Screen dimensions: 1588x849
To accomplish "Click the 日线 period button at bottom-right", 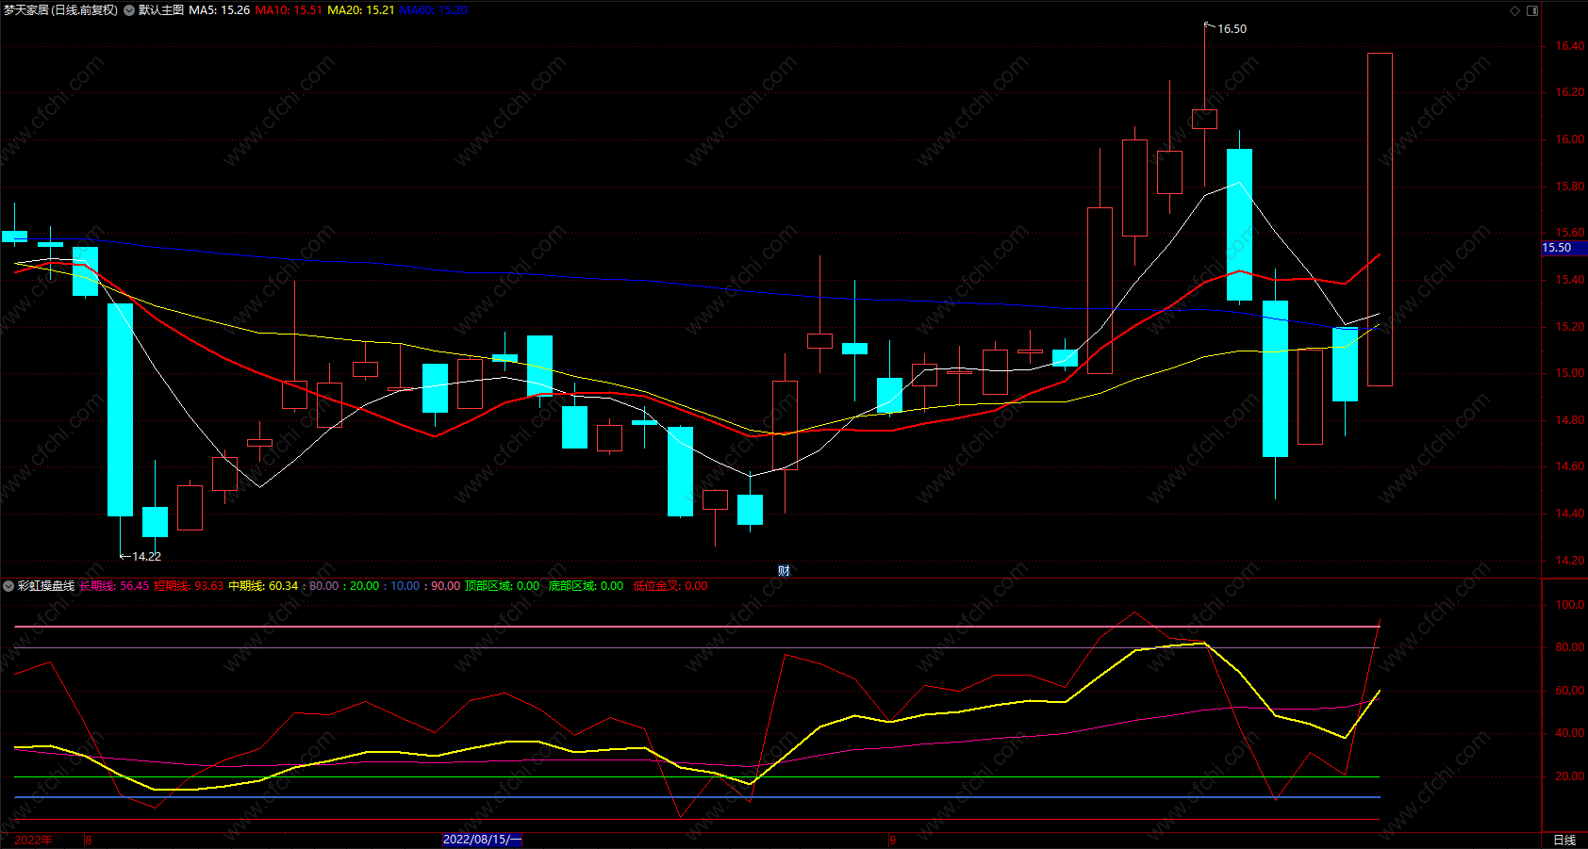I will (1564, 840).
